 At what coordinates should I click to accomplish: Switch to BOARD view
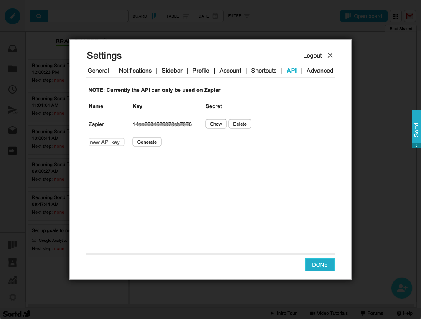click(145, 16)
